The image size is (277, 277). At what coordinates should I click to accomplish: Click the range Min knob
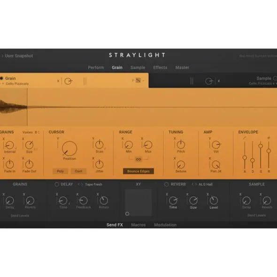[129, 145]
